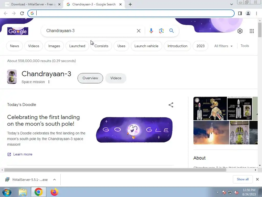Select the Launched filter chip
Screen dimensions: 262x197
(x=77, y=46)
